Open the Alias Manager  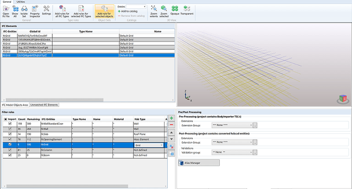(x=199, y=163)
